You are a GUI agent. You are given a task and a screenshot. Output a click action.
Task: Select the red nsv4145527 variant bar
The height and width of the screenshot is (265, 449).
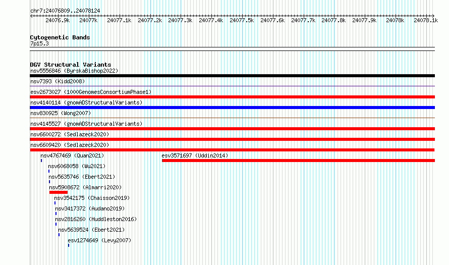click(232, 129)
